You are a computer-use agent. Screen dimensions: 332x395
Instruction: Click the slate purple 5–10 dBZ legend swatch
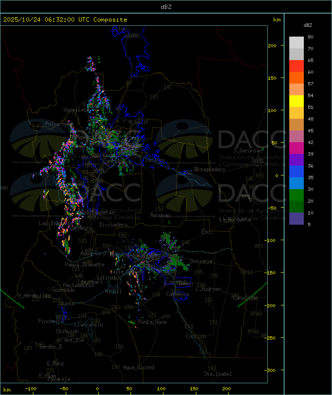click(296, 219)
